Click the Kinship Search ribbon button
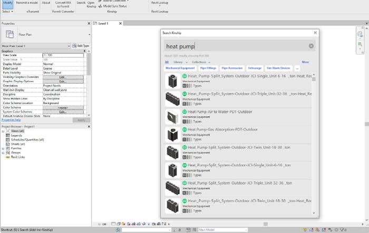 [x=81, y=3]
